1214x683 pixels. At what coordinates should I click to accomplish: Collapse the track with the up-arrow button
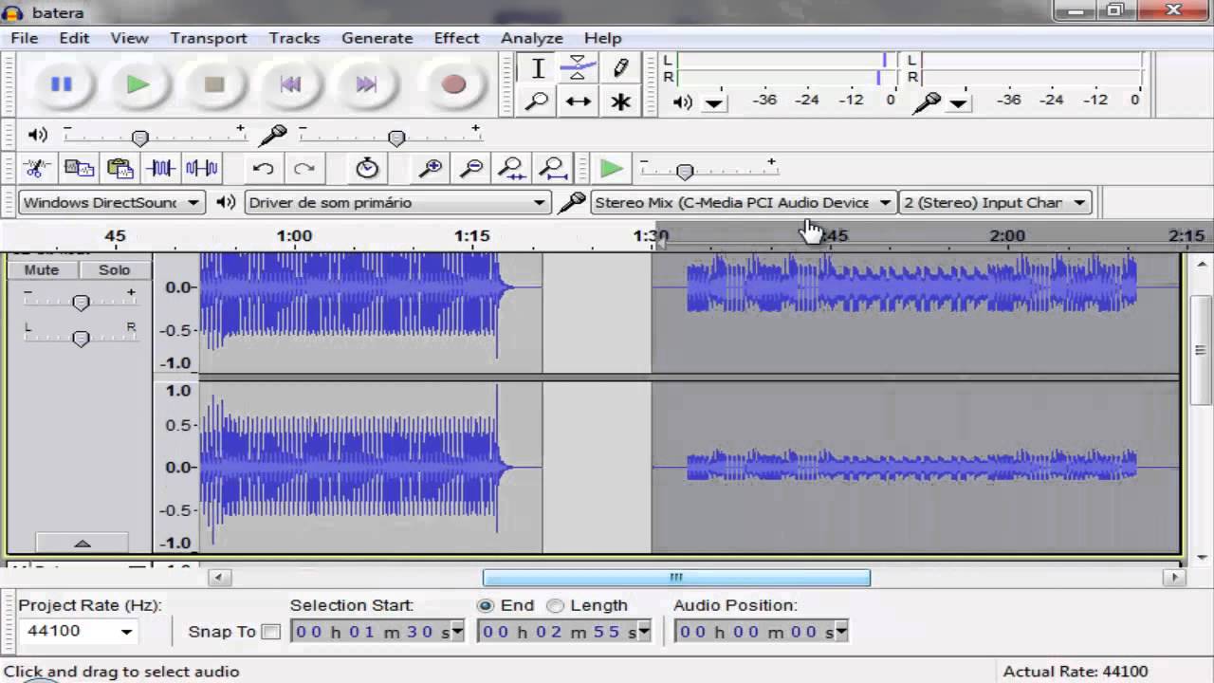pyautogui.click(x=82, y=544)
